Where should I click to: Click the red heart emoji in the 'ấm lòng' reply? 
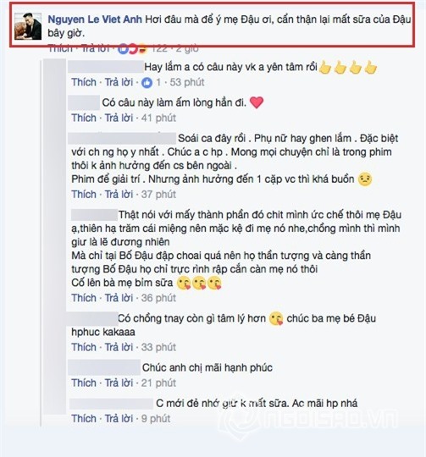(x=257, y=103)
